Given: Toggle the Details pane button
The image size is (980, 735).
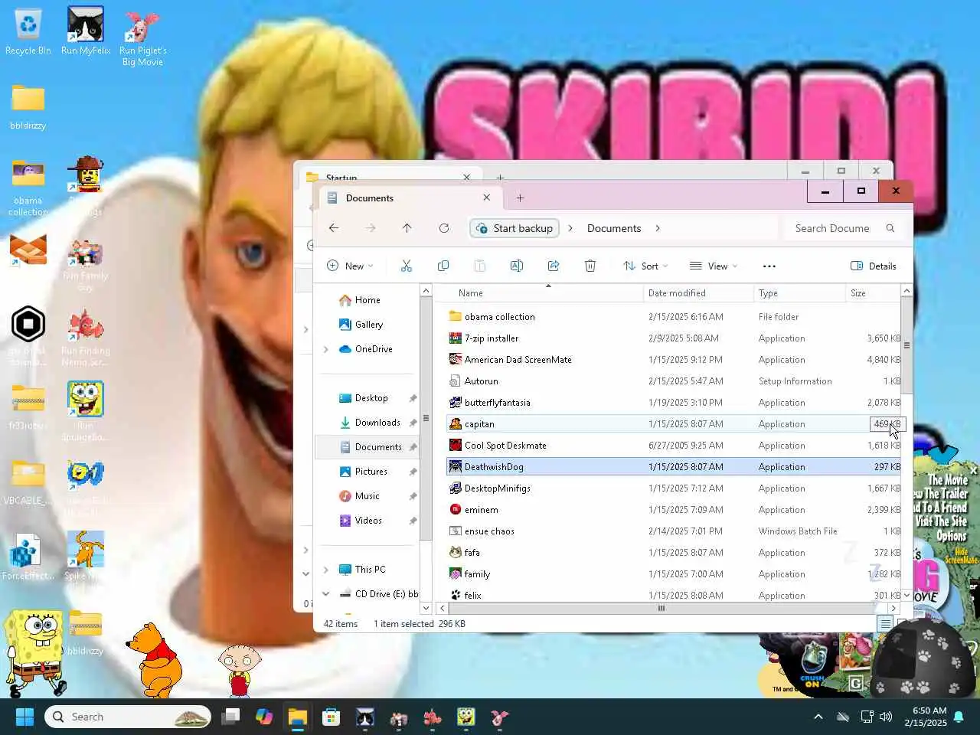Looking at the screenshot, I should tap(874, 266).
